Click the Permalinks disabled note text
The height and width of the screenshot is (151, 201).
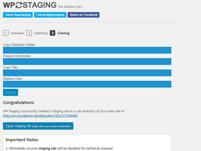59,148
